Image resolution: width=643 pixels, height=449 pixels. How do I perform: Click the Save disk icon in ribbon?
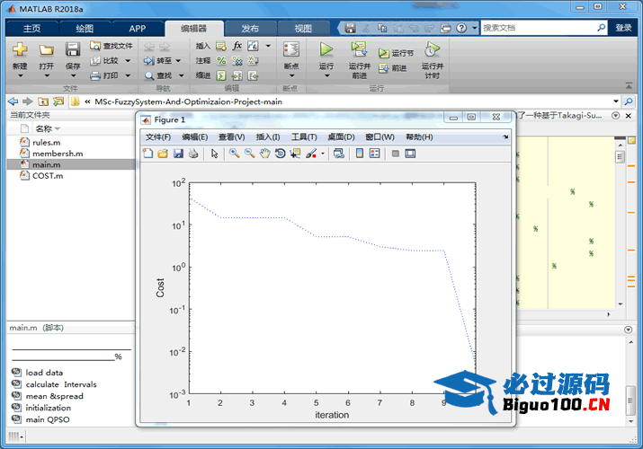coord(73,49)
